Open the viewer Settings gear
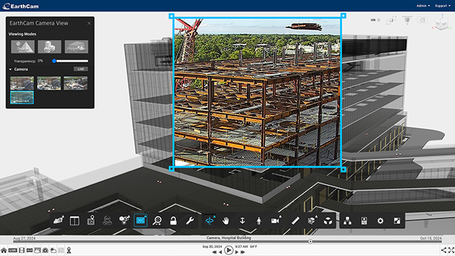The height and width of the screenshot is (256, 455). point(380,221)
